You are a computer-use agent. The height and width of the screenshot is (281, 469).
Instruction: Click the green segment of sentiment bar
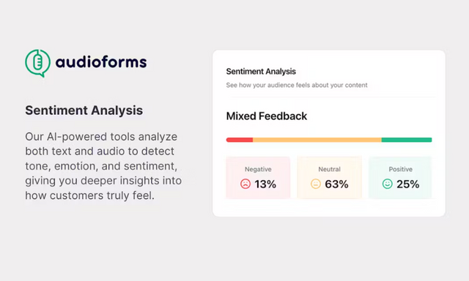(407, 140)
